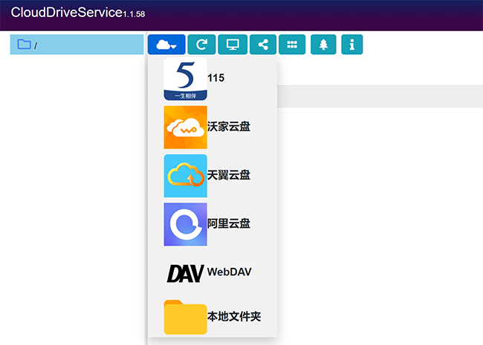
Task: Click the refresh toolbar icon
Action: pyautogui.click(x=201, y=45)
